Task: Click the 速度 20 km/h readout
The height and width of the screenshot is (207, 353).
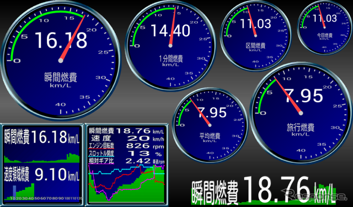Action: 126,139
